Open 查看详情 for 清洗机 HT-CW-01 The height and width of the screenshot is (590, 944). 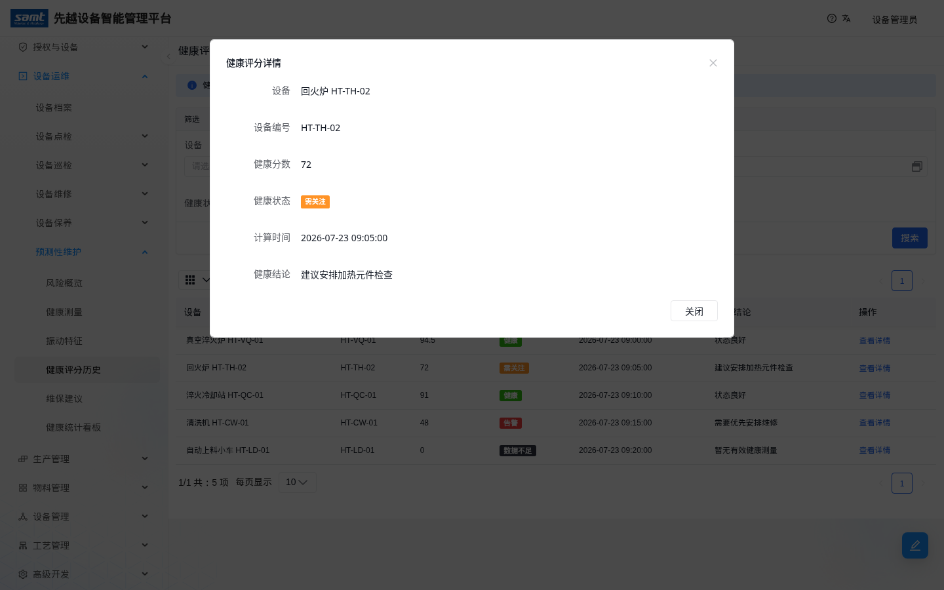875,423
